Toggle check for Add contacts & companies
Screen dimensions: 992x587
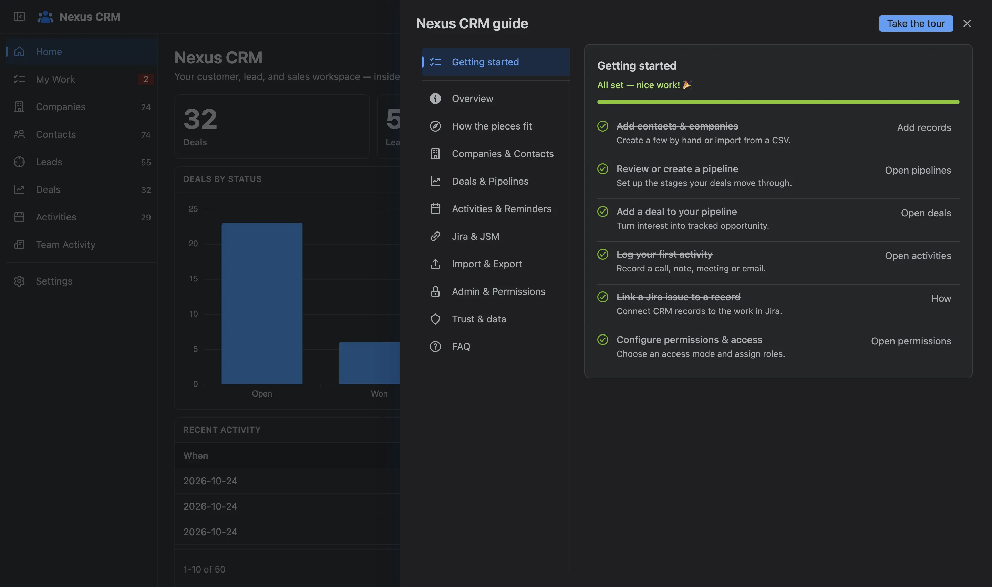pos(602,126)
